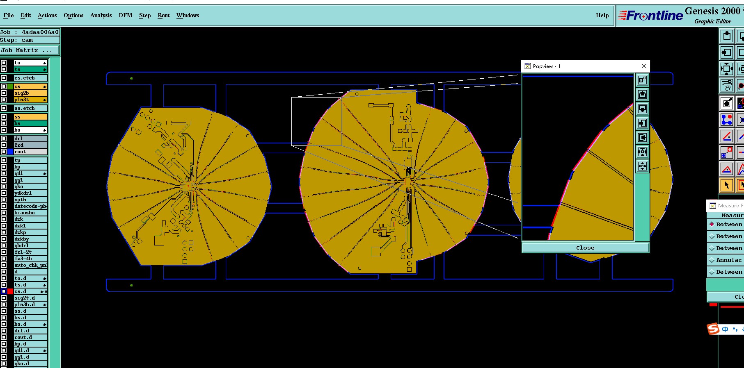Pan left in the Popview window

coord(642,123)
